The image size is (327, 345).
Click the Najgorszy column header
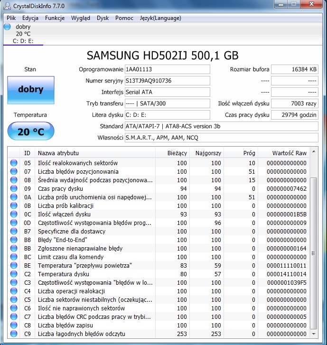pos(206,153)
